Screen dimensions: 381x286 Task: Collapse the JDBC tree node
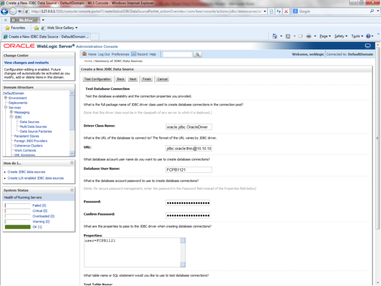[x=11, y=117]
